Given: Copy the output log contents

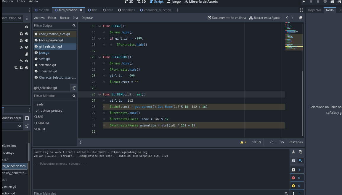Looking at the screenshot, I should click(301, 152).
